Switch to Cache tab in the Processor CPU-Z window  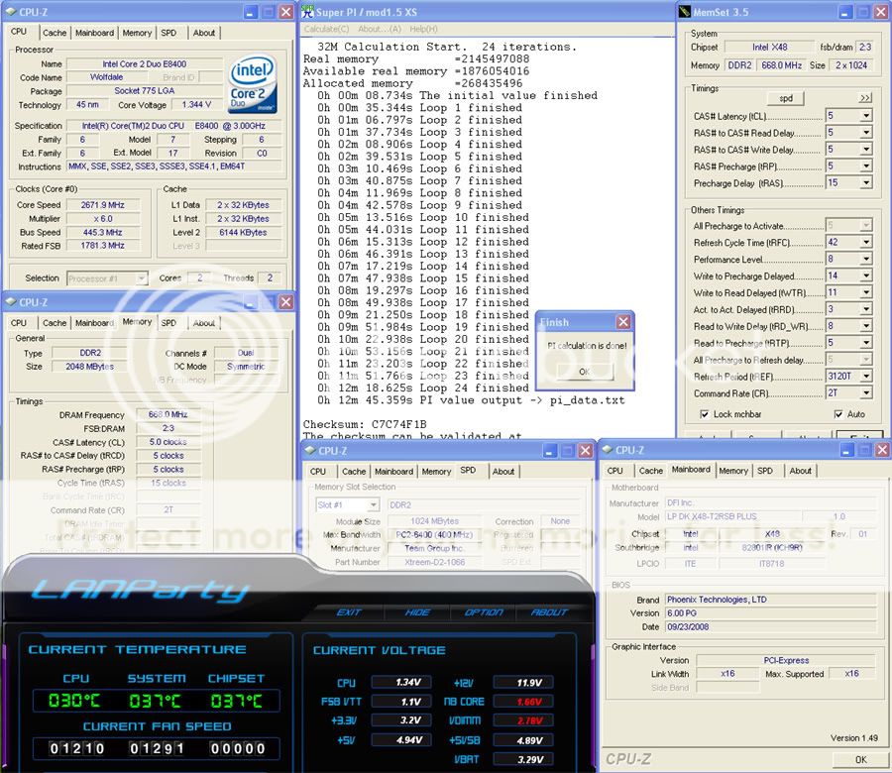[55, 33]
